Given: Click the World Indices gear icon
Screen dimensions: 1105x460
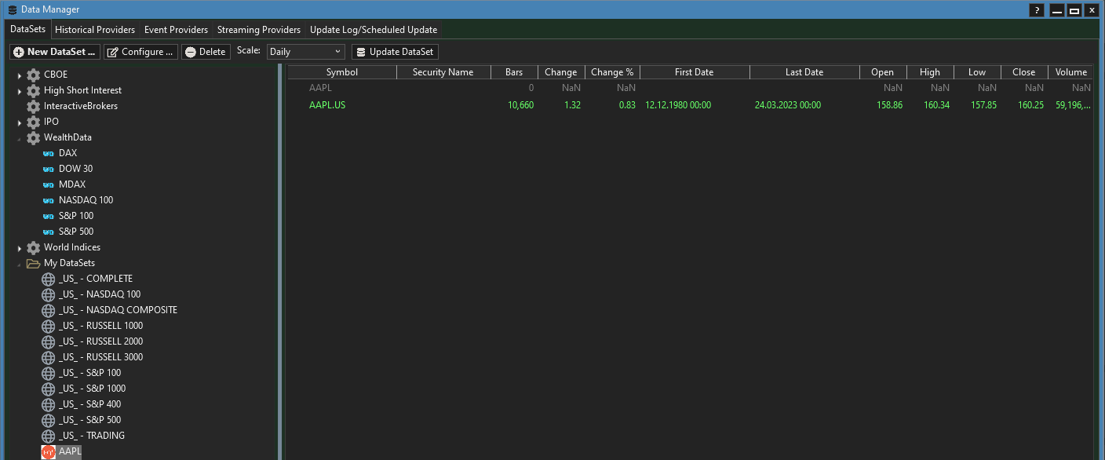Looking at the screenshot, I should click(33, 247).
